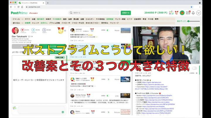This screenshot has width=211, height=118.
Task: Toggle the switch on 投資ごっこ/SRY's post
Action: (108, 79)
